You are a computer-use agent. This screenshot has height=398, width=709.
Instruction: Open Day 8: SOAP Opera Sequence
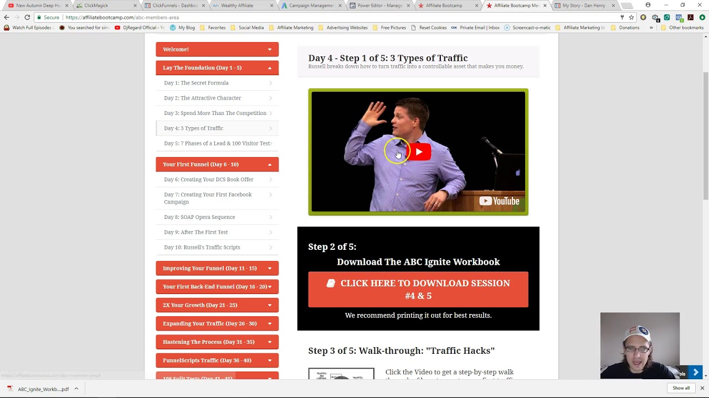pyautogui.click(x=217, y=217)
